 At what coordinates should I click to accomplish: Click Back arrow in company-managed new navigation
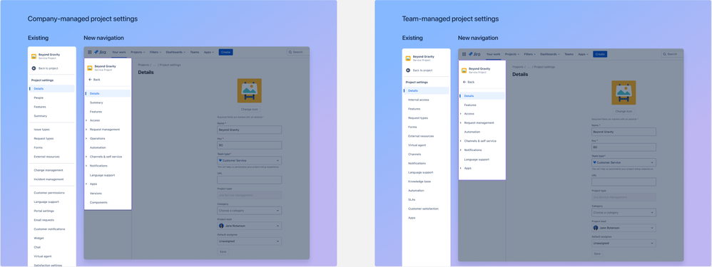click(90, 79)
